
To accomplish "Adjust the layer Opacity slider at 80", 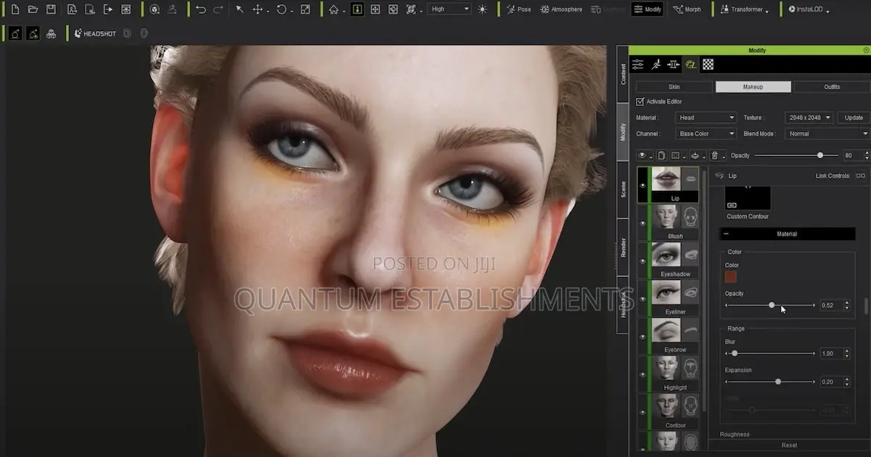I will [x=820, y=155].
